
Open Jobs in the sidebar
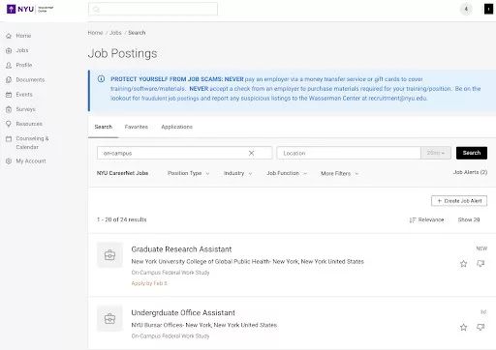pos(22,50)
